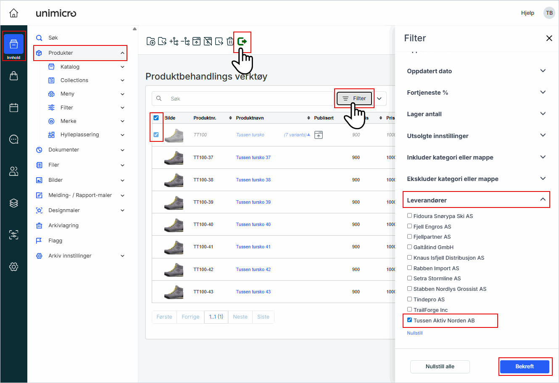Uncheck the TT100 row checkbox
The image size is (559, 383).
(x=156, y=135)
